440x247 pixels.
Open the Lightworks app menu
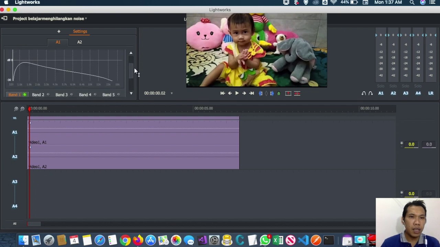coord(27,2)
